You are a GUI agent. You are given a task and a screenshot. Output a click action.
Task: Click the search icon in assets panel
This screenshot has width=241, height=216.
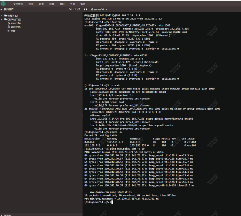tap(69, 9)
